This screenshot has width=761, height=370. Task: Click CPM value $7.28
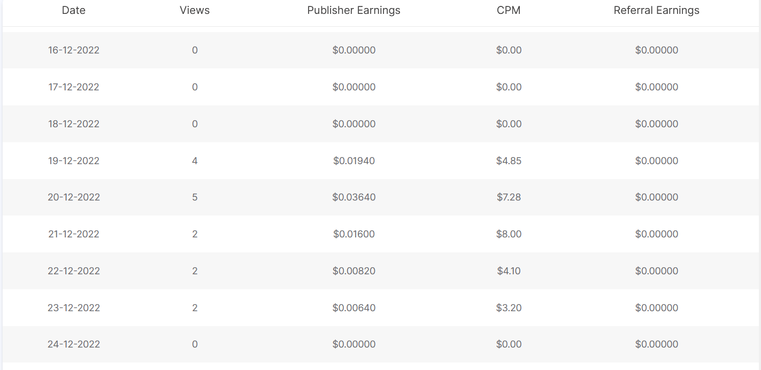click(x=509, y=197)
